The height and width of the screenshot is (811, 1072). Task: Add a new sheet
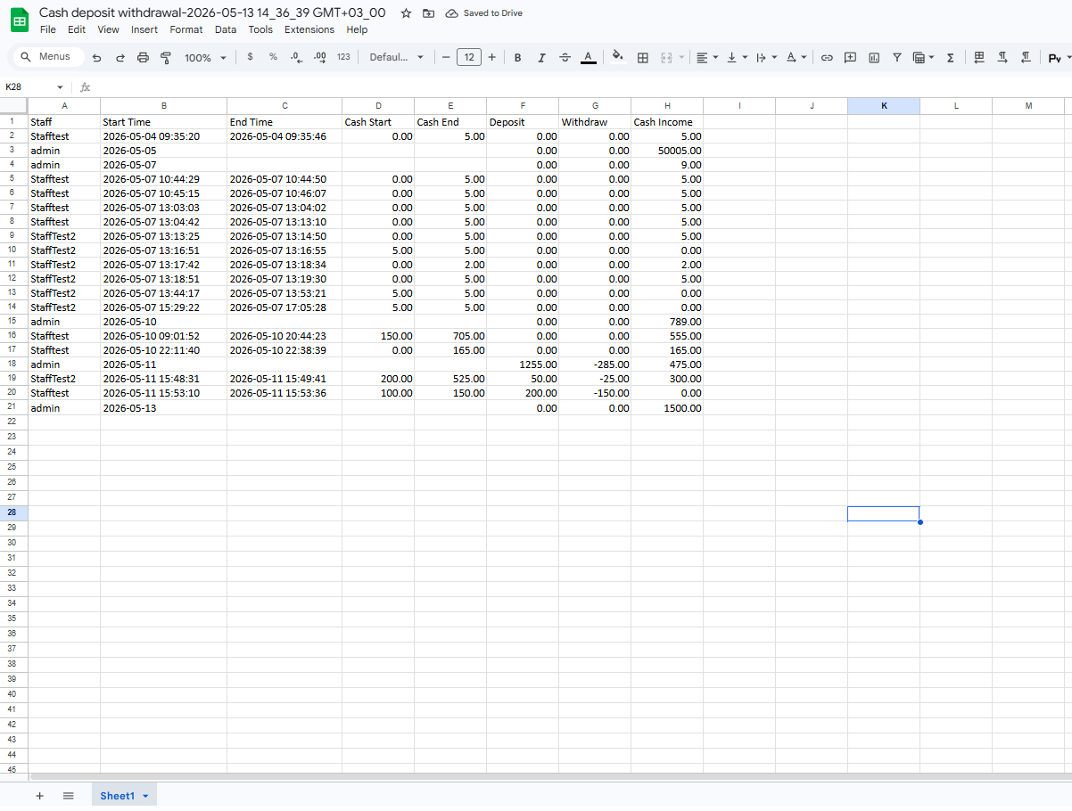[39, 796]
